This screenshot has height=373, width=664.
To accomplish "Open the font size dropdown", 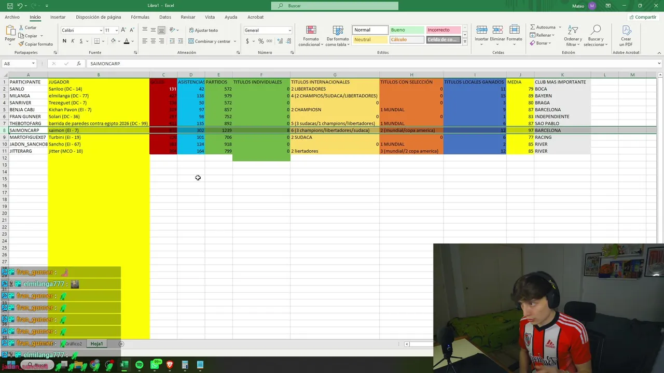I will 116,30.
